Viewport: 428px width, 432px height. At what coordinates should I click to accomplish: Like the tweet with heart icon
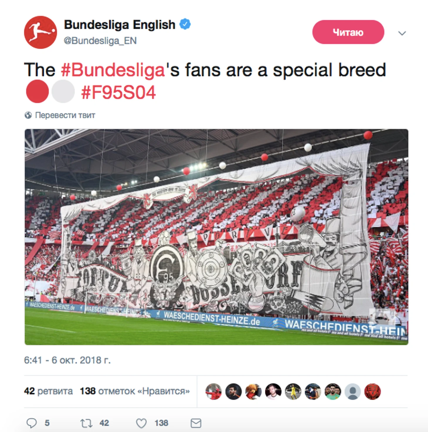(x=141, y=423)
